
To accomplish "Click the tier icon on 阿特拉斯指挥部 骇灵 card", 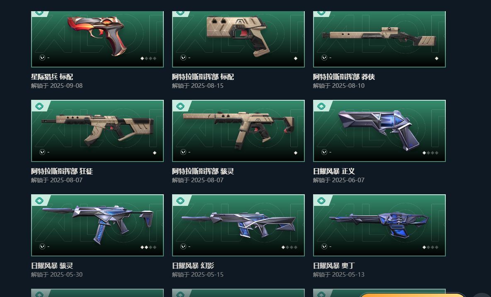I will 180,106.
